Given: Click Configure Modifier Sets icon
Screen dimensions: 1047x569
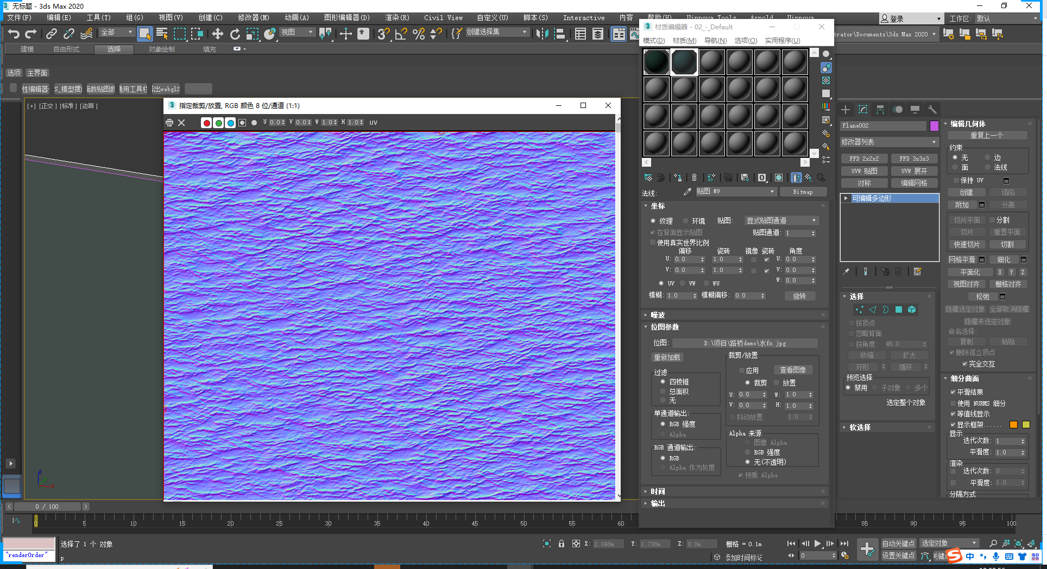Looking at the screenshot, I should click(918, 271).
